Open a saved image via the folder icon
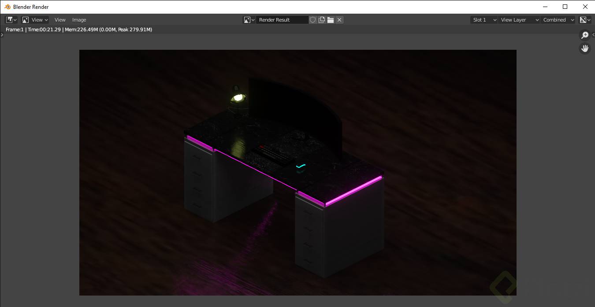The image size is (595, 307). (x=331, y=19)
